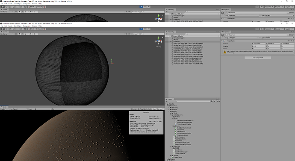This screenshot has width=295, height=161.
Task: Open Scene camera settings icon in front window
Action: 129,34
